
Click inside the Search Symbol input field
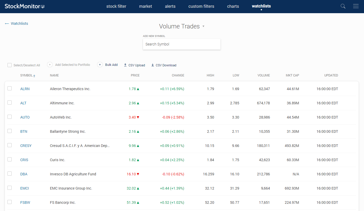point(181,44)
